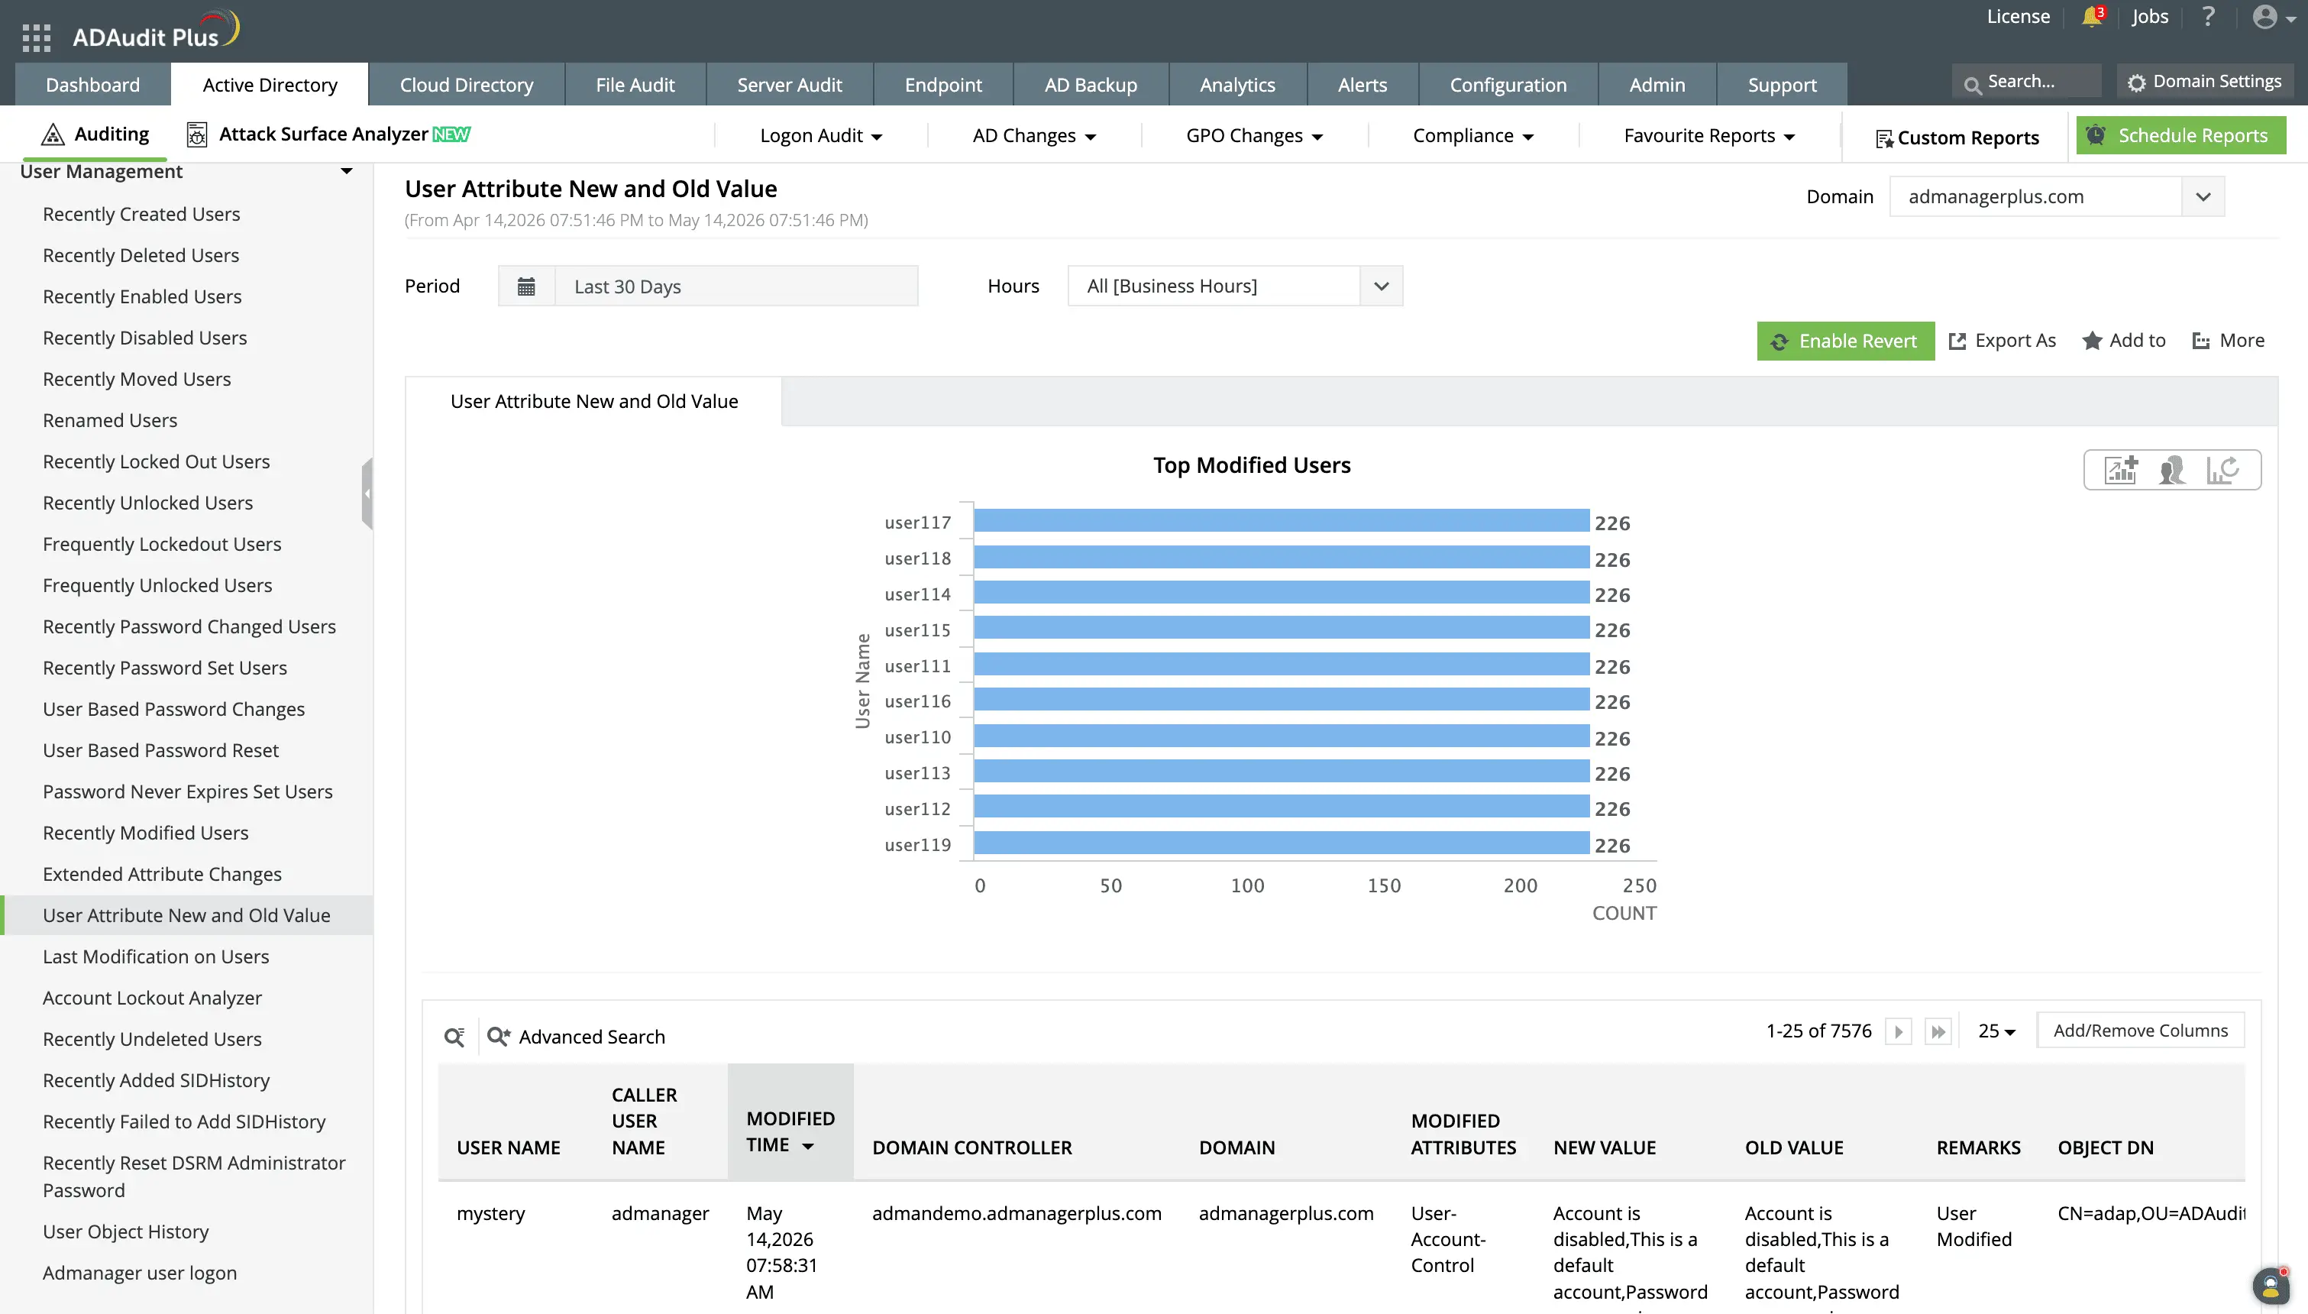Open Last Modification on Users report

tap(156, 956)
